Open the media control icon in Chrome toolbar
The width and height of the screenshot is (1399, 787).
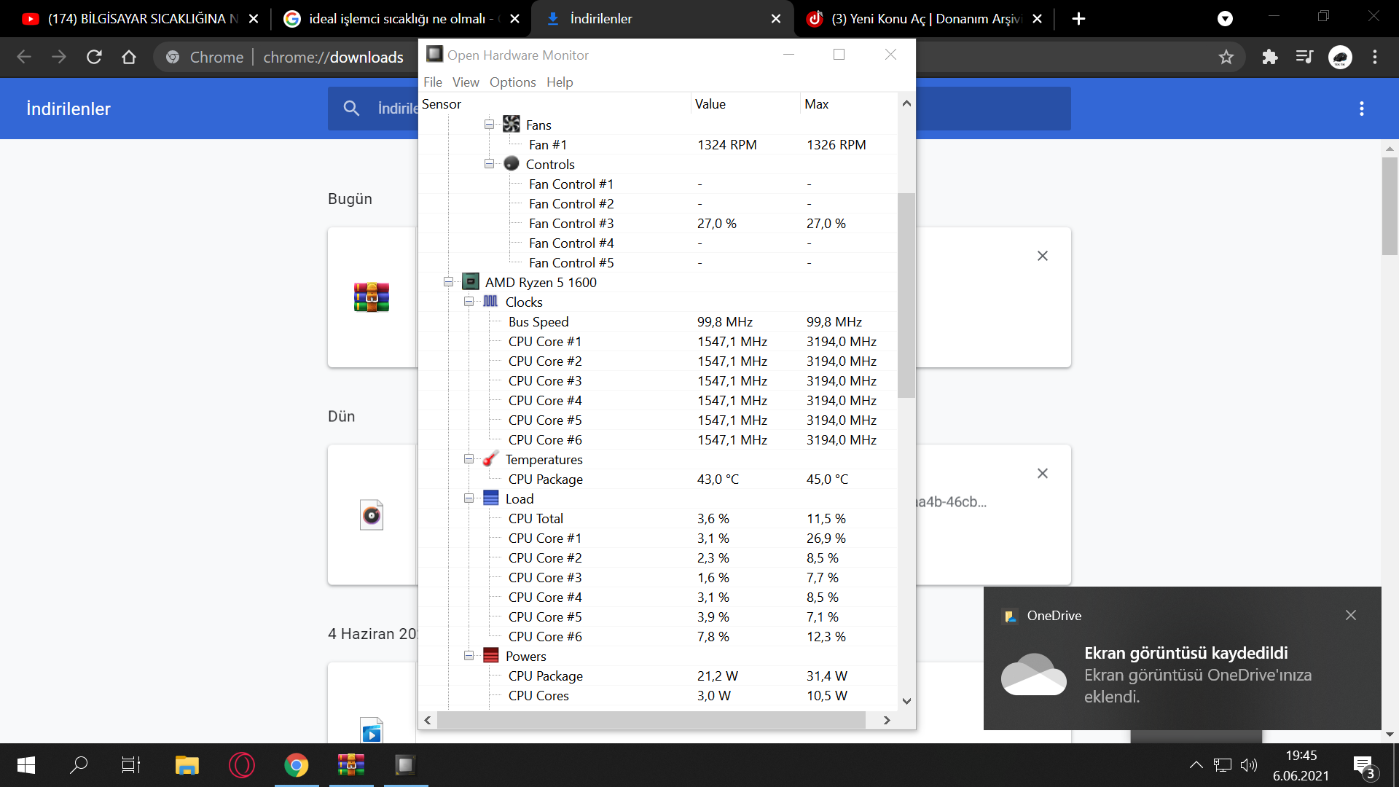(x=1304, y=57)
